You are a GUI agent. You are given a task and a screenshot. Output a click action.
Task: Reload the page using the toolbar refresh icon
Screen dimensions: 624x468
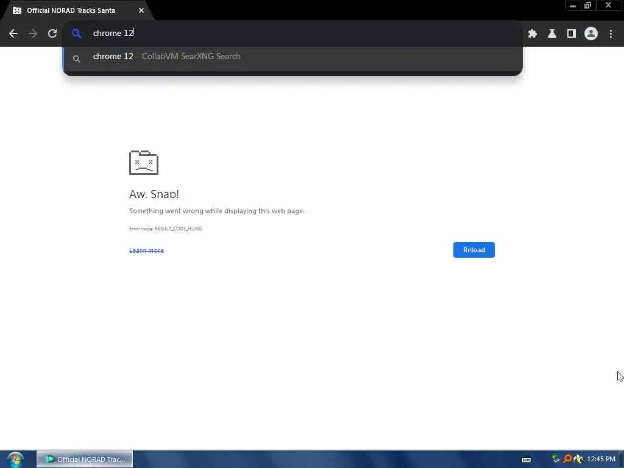(52, 34)
